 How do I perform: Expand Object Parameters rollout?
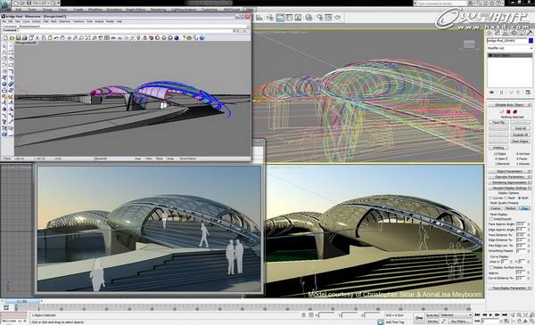pyautogui.click(x=509, y=171)
